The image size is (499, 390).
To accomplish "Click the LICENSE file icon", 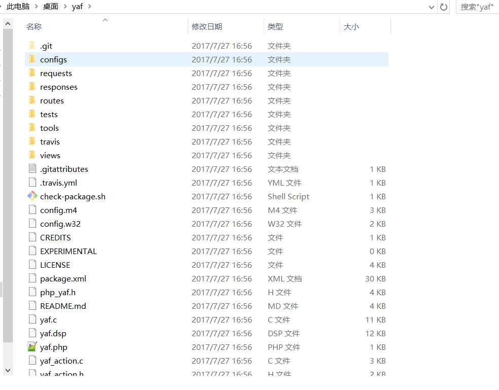I will point(32,265).
